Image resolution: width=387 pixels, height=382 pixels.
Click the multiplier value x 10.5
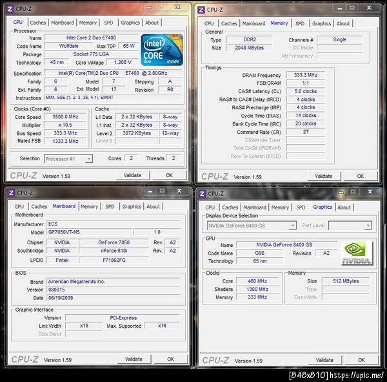pyautogui.click(x=65, y=125)
